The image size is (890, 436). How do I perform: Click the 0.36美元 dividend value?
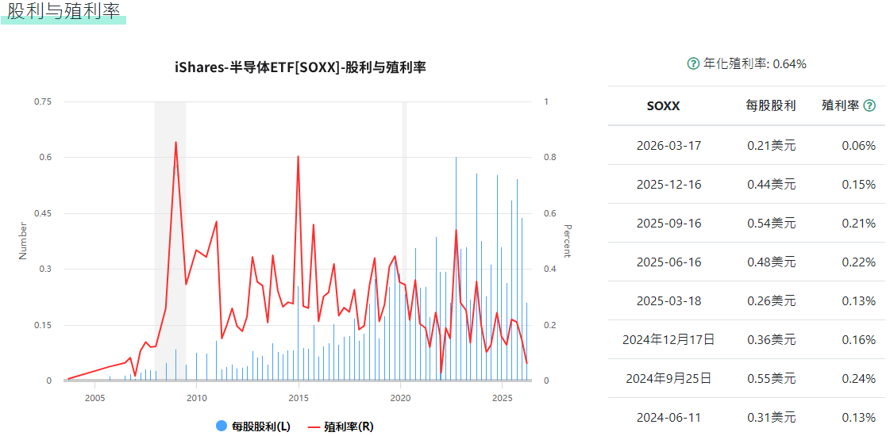pyautogui.click(x=772, y=339)
